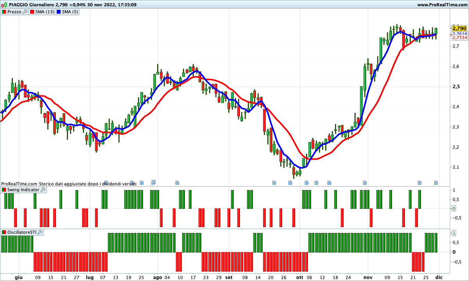Select the Swing Indicator panel label

tap(23, 190)
